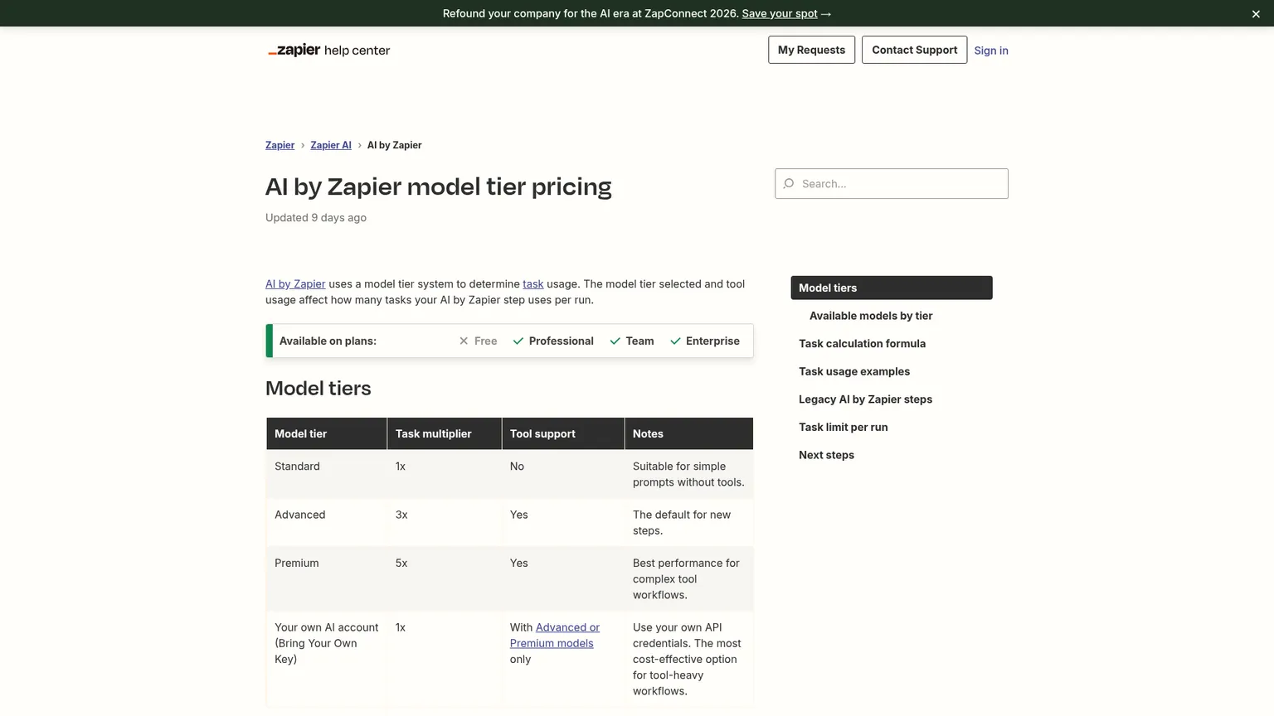
Task: Click the 'Updated 9 days ago' text
Action: click(x=316, y=218)
